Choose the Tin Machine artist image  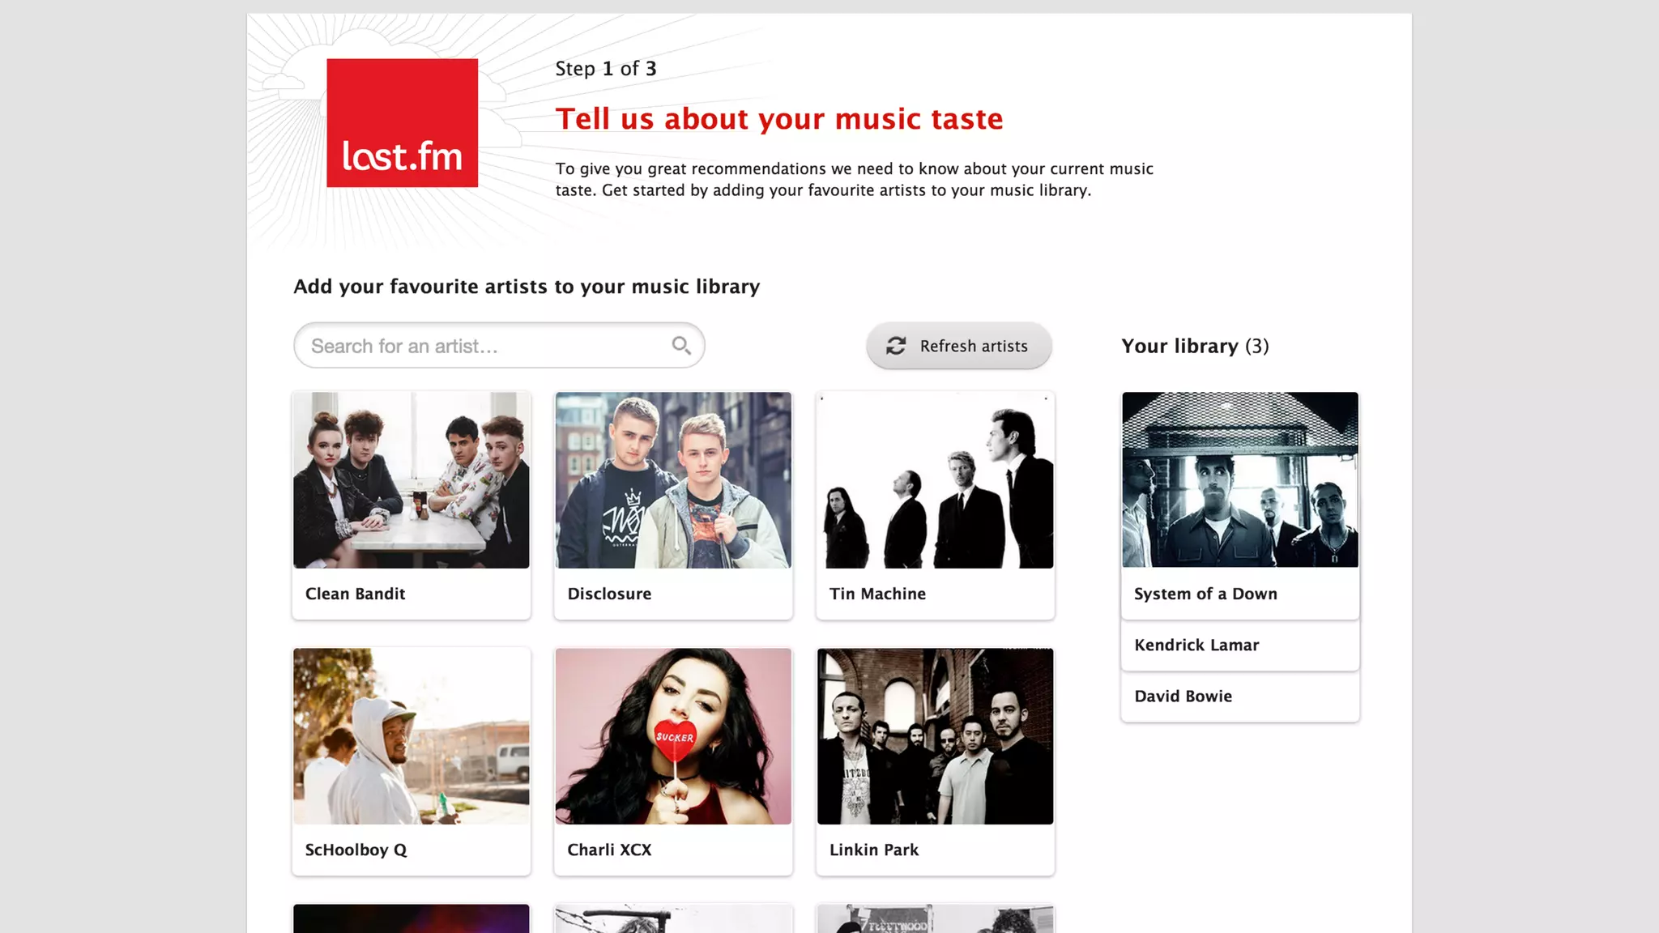point(935,480)
